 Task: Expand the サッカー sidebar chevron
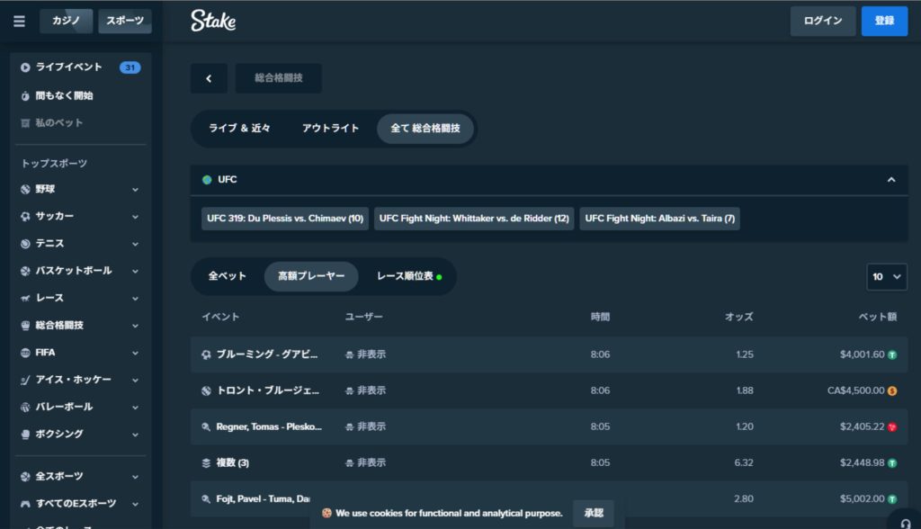pyautogui.click(x=135, y=216)
